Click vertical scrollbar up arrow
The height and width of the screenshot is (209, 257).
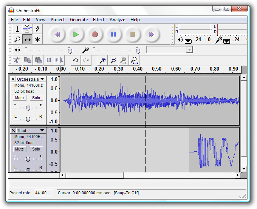[x=244, y=77]
